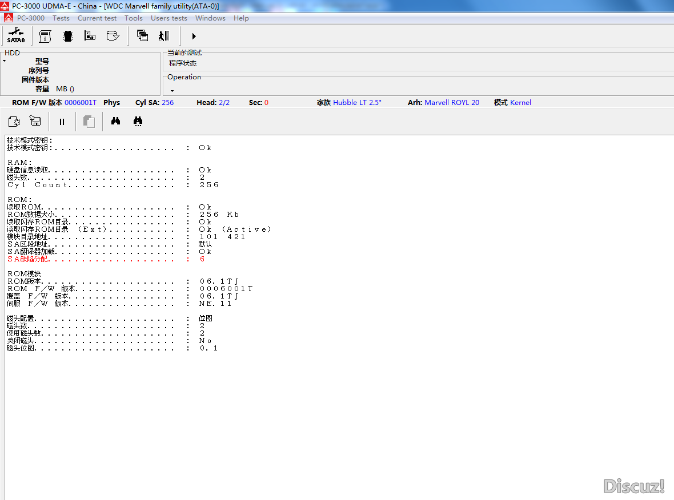Click the SATA0 port selector icon

click(x=16, y=35)
